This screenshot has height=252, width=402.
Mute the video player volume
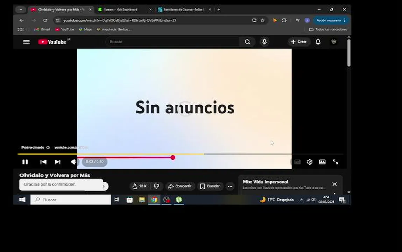[73, 162]
